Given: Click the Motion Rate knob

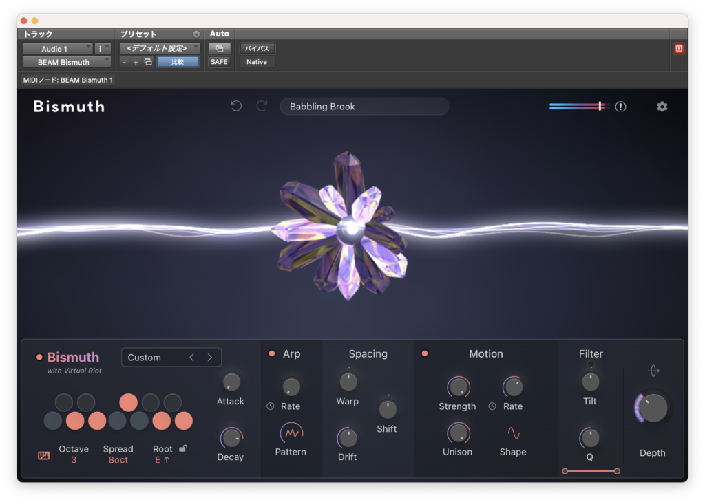Looking at the screenshot, I should (513, 387).
